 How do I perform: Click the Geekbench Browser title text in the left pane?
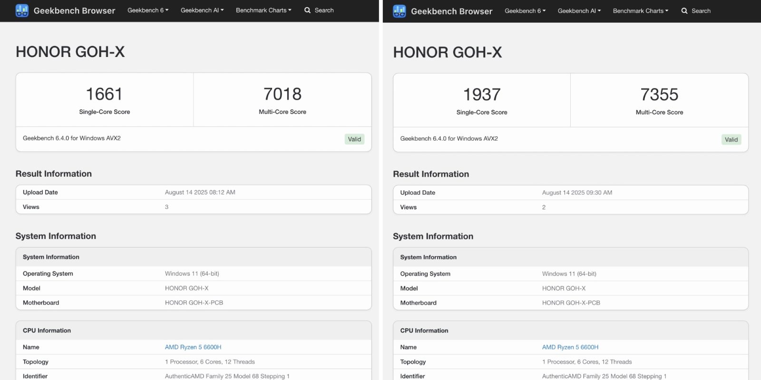tap(74, 10)
